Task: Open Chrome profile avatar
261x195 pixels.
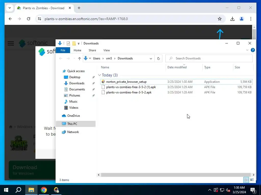Action: point(242,19)
